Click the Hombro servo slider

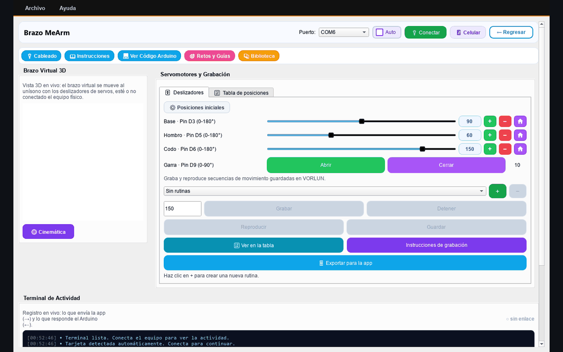(x=361, y=135)
